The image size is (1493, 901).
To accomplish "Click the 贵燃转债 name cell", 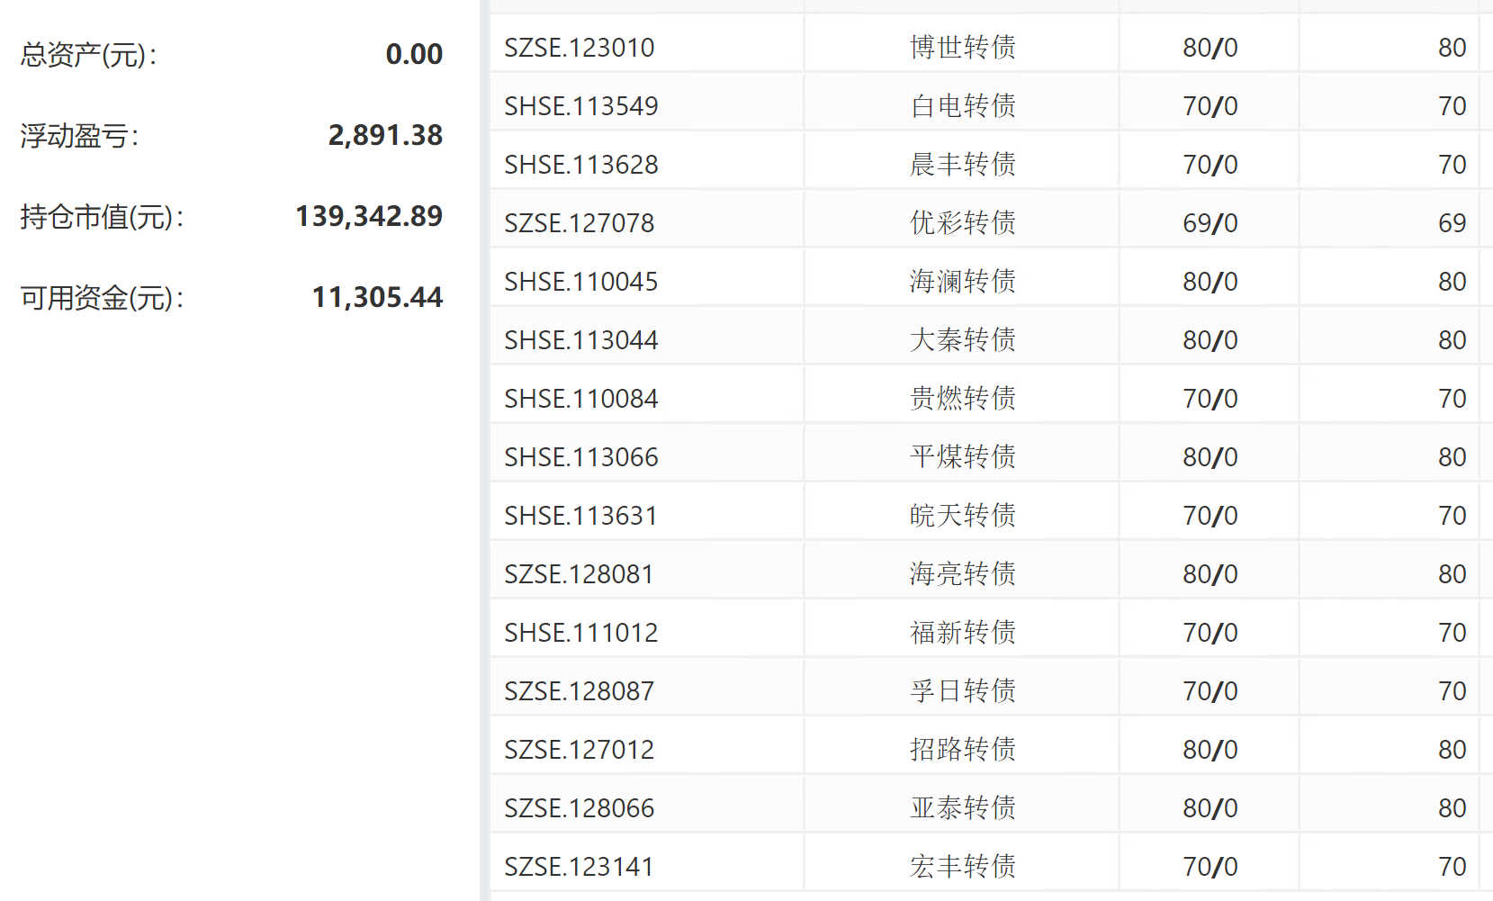I will click(962, 399).
